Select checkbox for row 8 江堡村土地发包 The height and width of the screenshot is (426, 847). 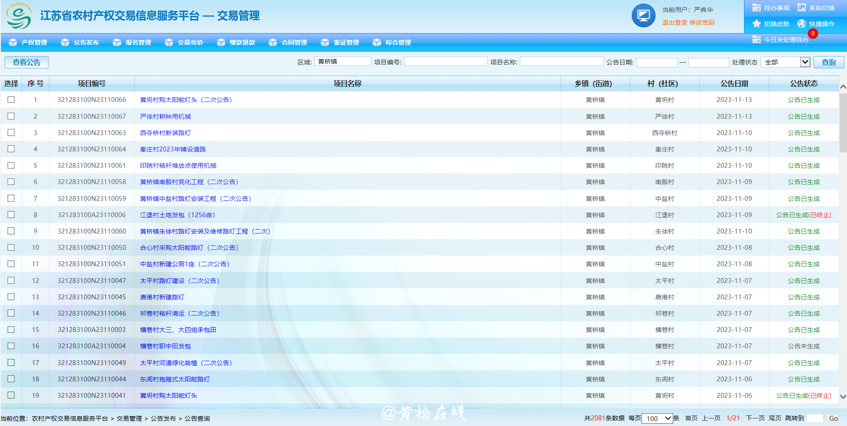(11, 215)
